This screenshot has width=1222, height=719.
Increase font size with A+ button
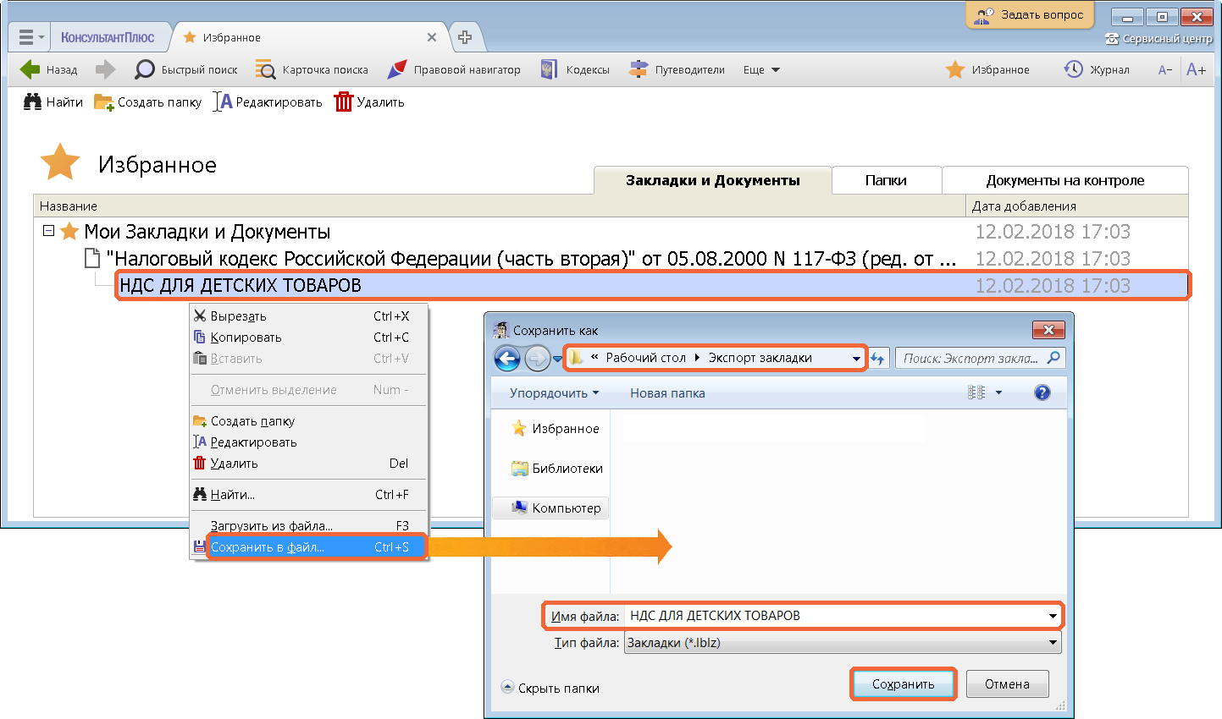(1196, 69)
